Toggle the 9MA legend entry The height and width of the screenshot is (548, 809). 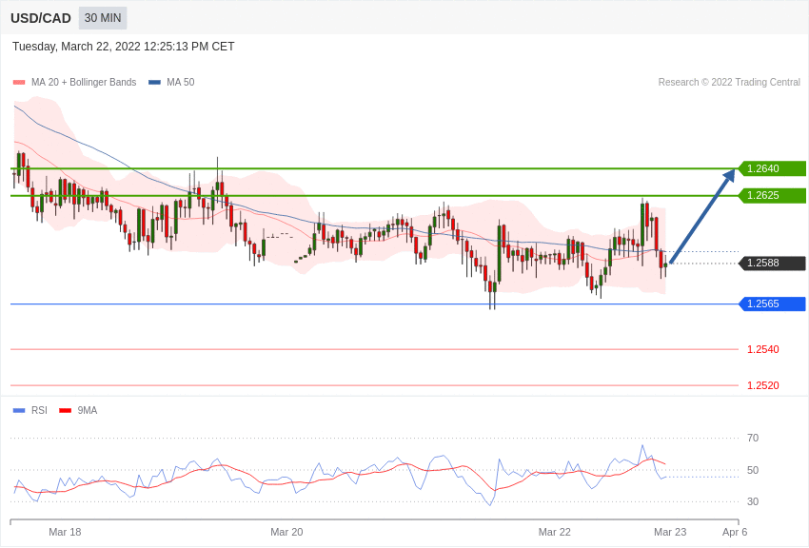point(78,410)
